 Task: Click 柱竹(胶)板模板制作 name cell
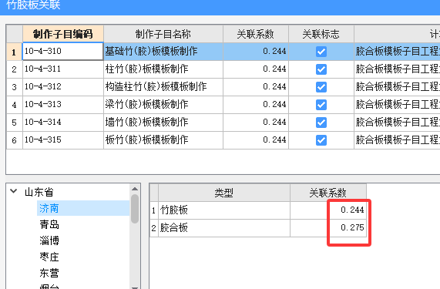[163, 69]
